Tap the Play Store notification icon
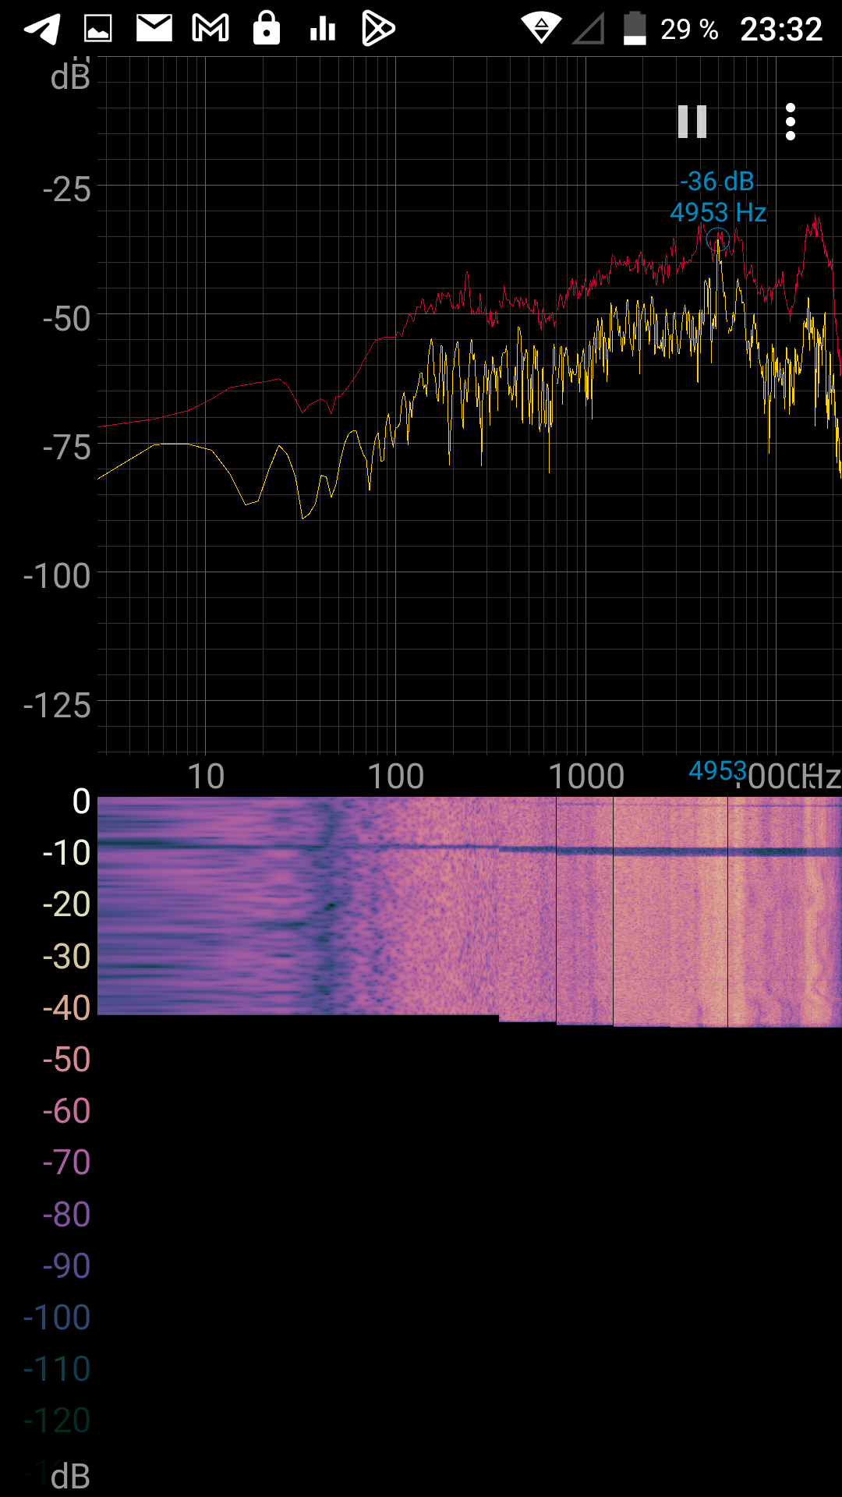The height and width of the screenshot is (1497, 842). click(379, 29)
